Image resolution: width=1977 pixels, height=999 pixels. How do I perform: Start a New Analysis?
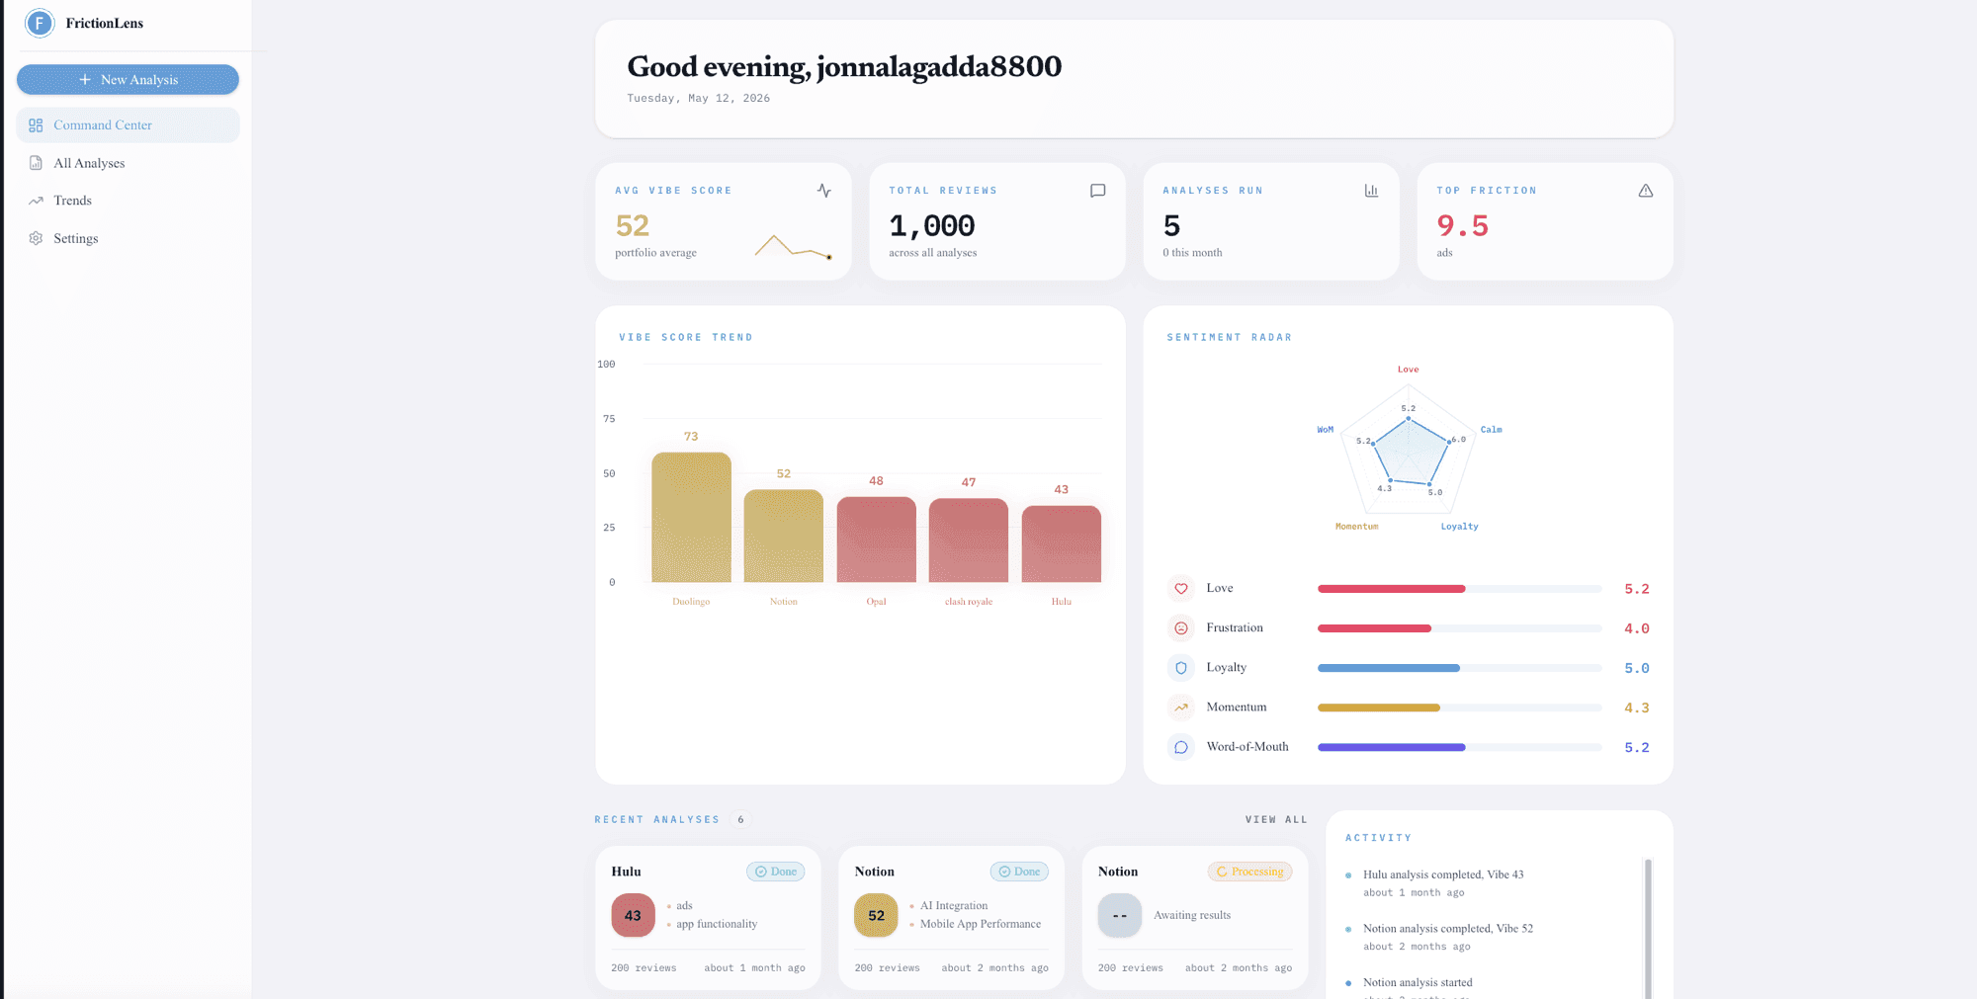tap(128, 80)
